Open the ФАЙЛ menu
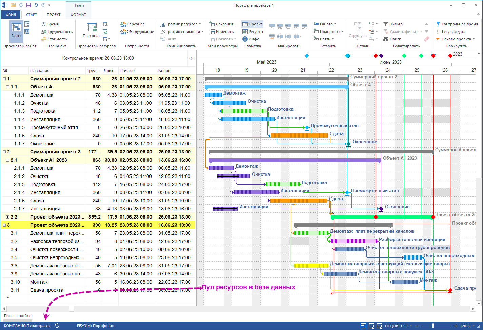The width and height of the screenshot is (483, 330). [x=11, y=15]
